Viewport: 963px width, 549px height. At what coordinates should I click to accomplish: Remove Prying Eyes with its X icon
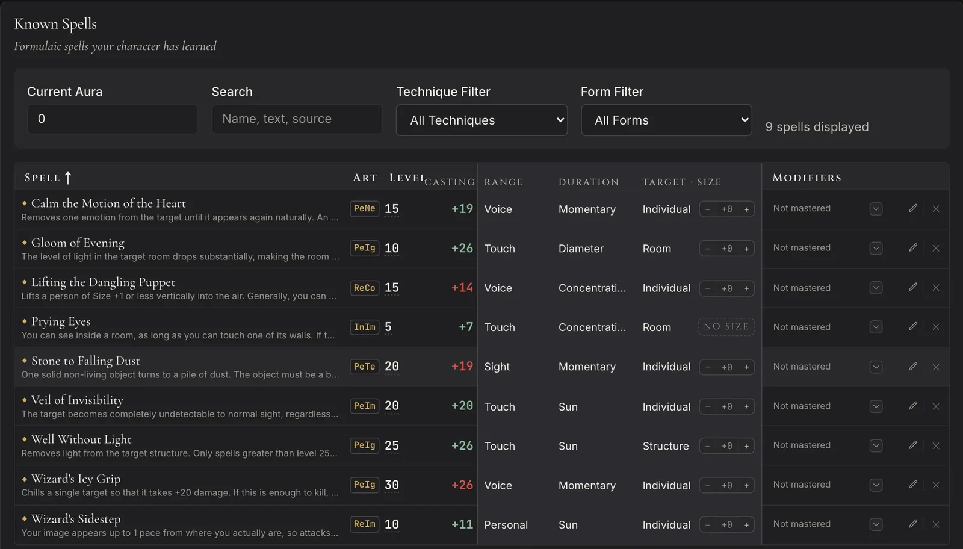pyautogui.click(x=936, y=327)
